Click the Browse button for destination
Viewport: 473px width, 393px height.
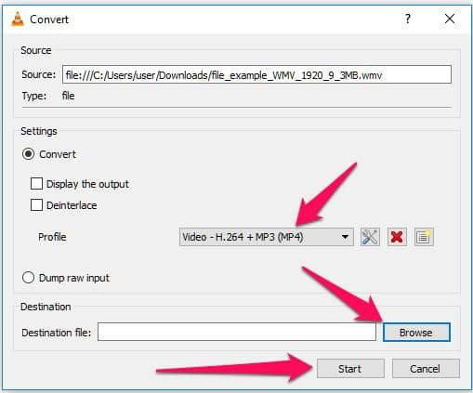(x=416, y=333)
